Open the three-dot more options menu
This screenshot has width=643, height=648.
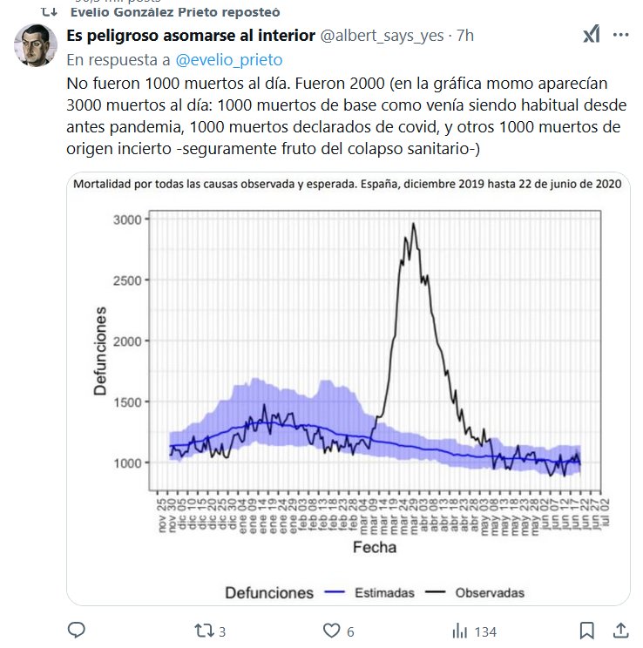(x=621, y=36)
